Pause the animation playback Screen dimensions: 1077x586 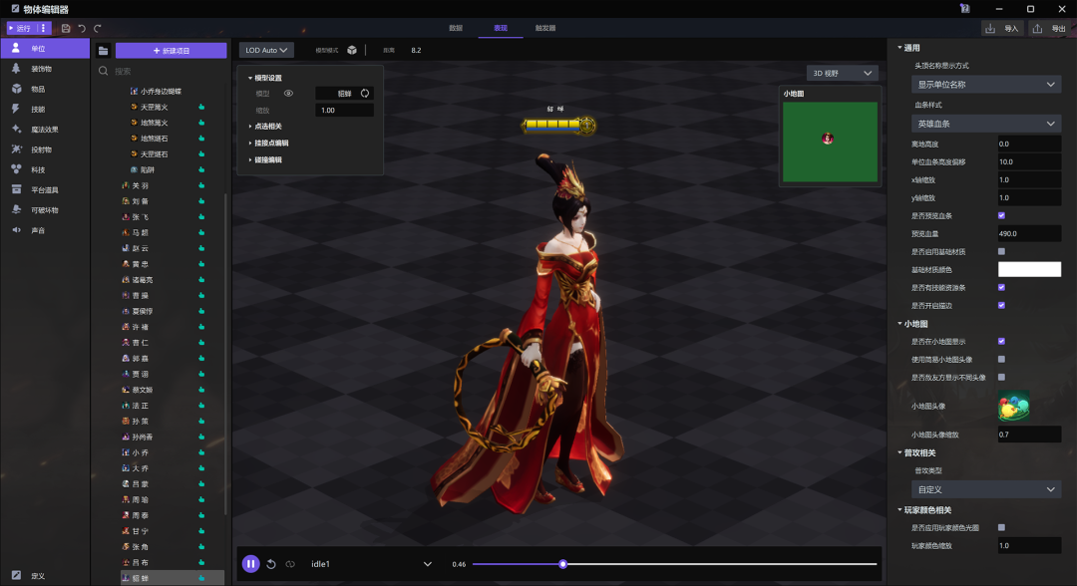250,564
